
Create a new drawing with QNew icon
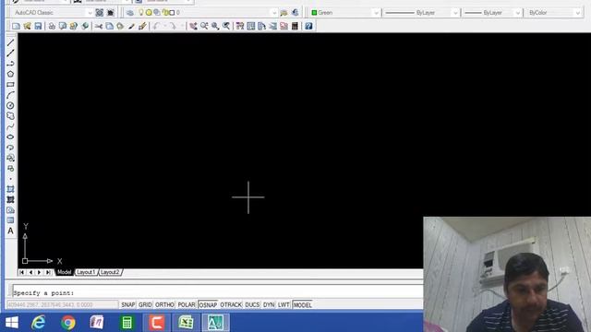[17, 26]
